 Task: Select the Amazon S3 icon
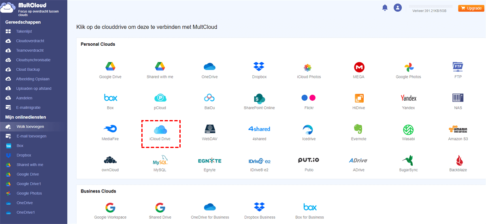pos(458,129)
